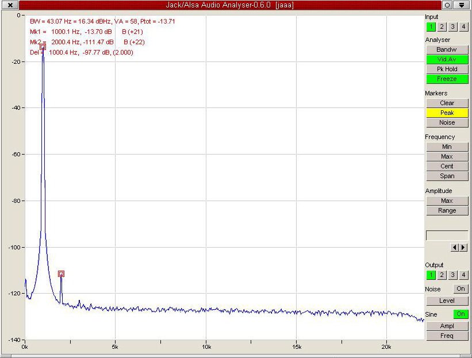Select the Noise marker mode
The height and width of the screenshot is (358, 472).
(x=447, y=122)
